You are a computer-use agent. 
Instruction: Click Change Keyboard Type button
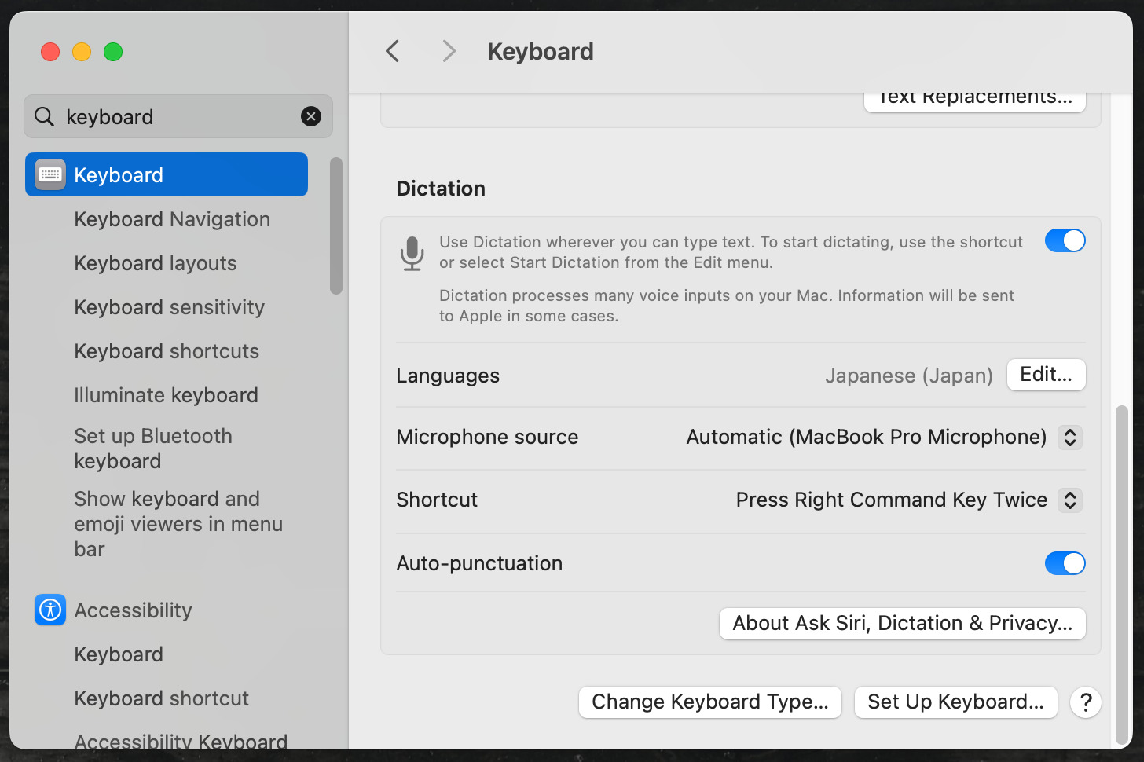pyautogui.click(x=709, y=702)
